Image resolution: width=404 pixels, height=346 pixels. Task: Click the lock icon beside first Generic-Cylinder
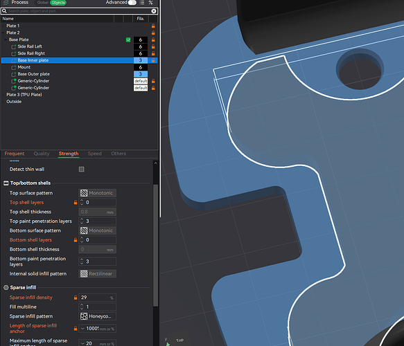pos(153,81)
